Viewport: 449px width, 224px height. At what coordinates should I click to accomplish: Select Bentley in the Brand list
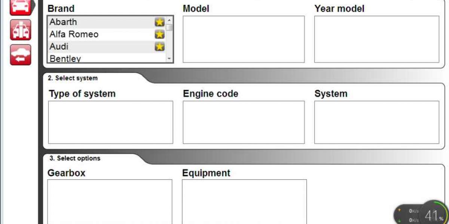click(x=106, y=58)
